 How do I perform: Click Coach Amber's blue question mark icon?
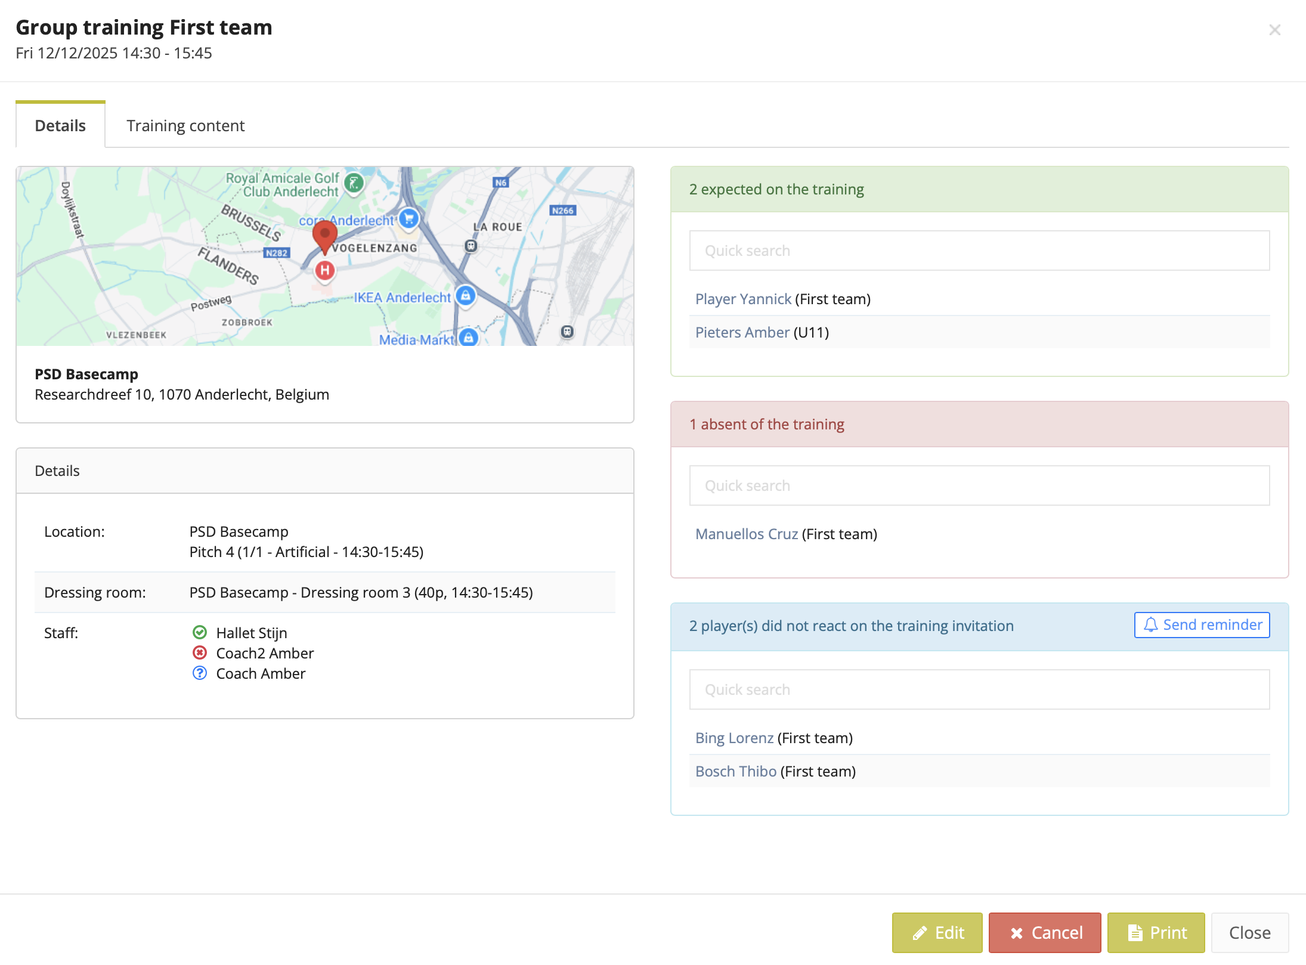click(x=200, y=673)
